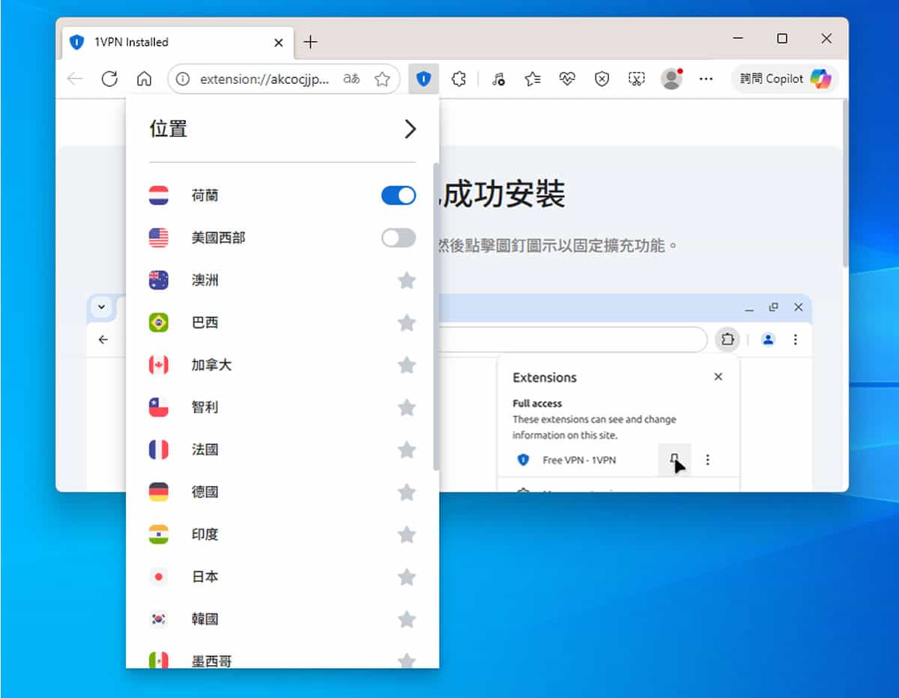Open a new tab with the plus button
This screenshot has height=698, width=899.
click(311, 42)
